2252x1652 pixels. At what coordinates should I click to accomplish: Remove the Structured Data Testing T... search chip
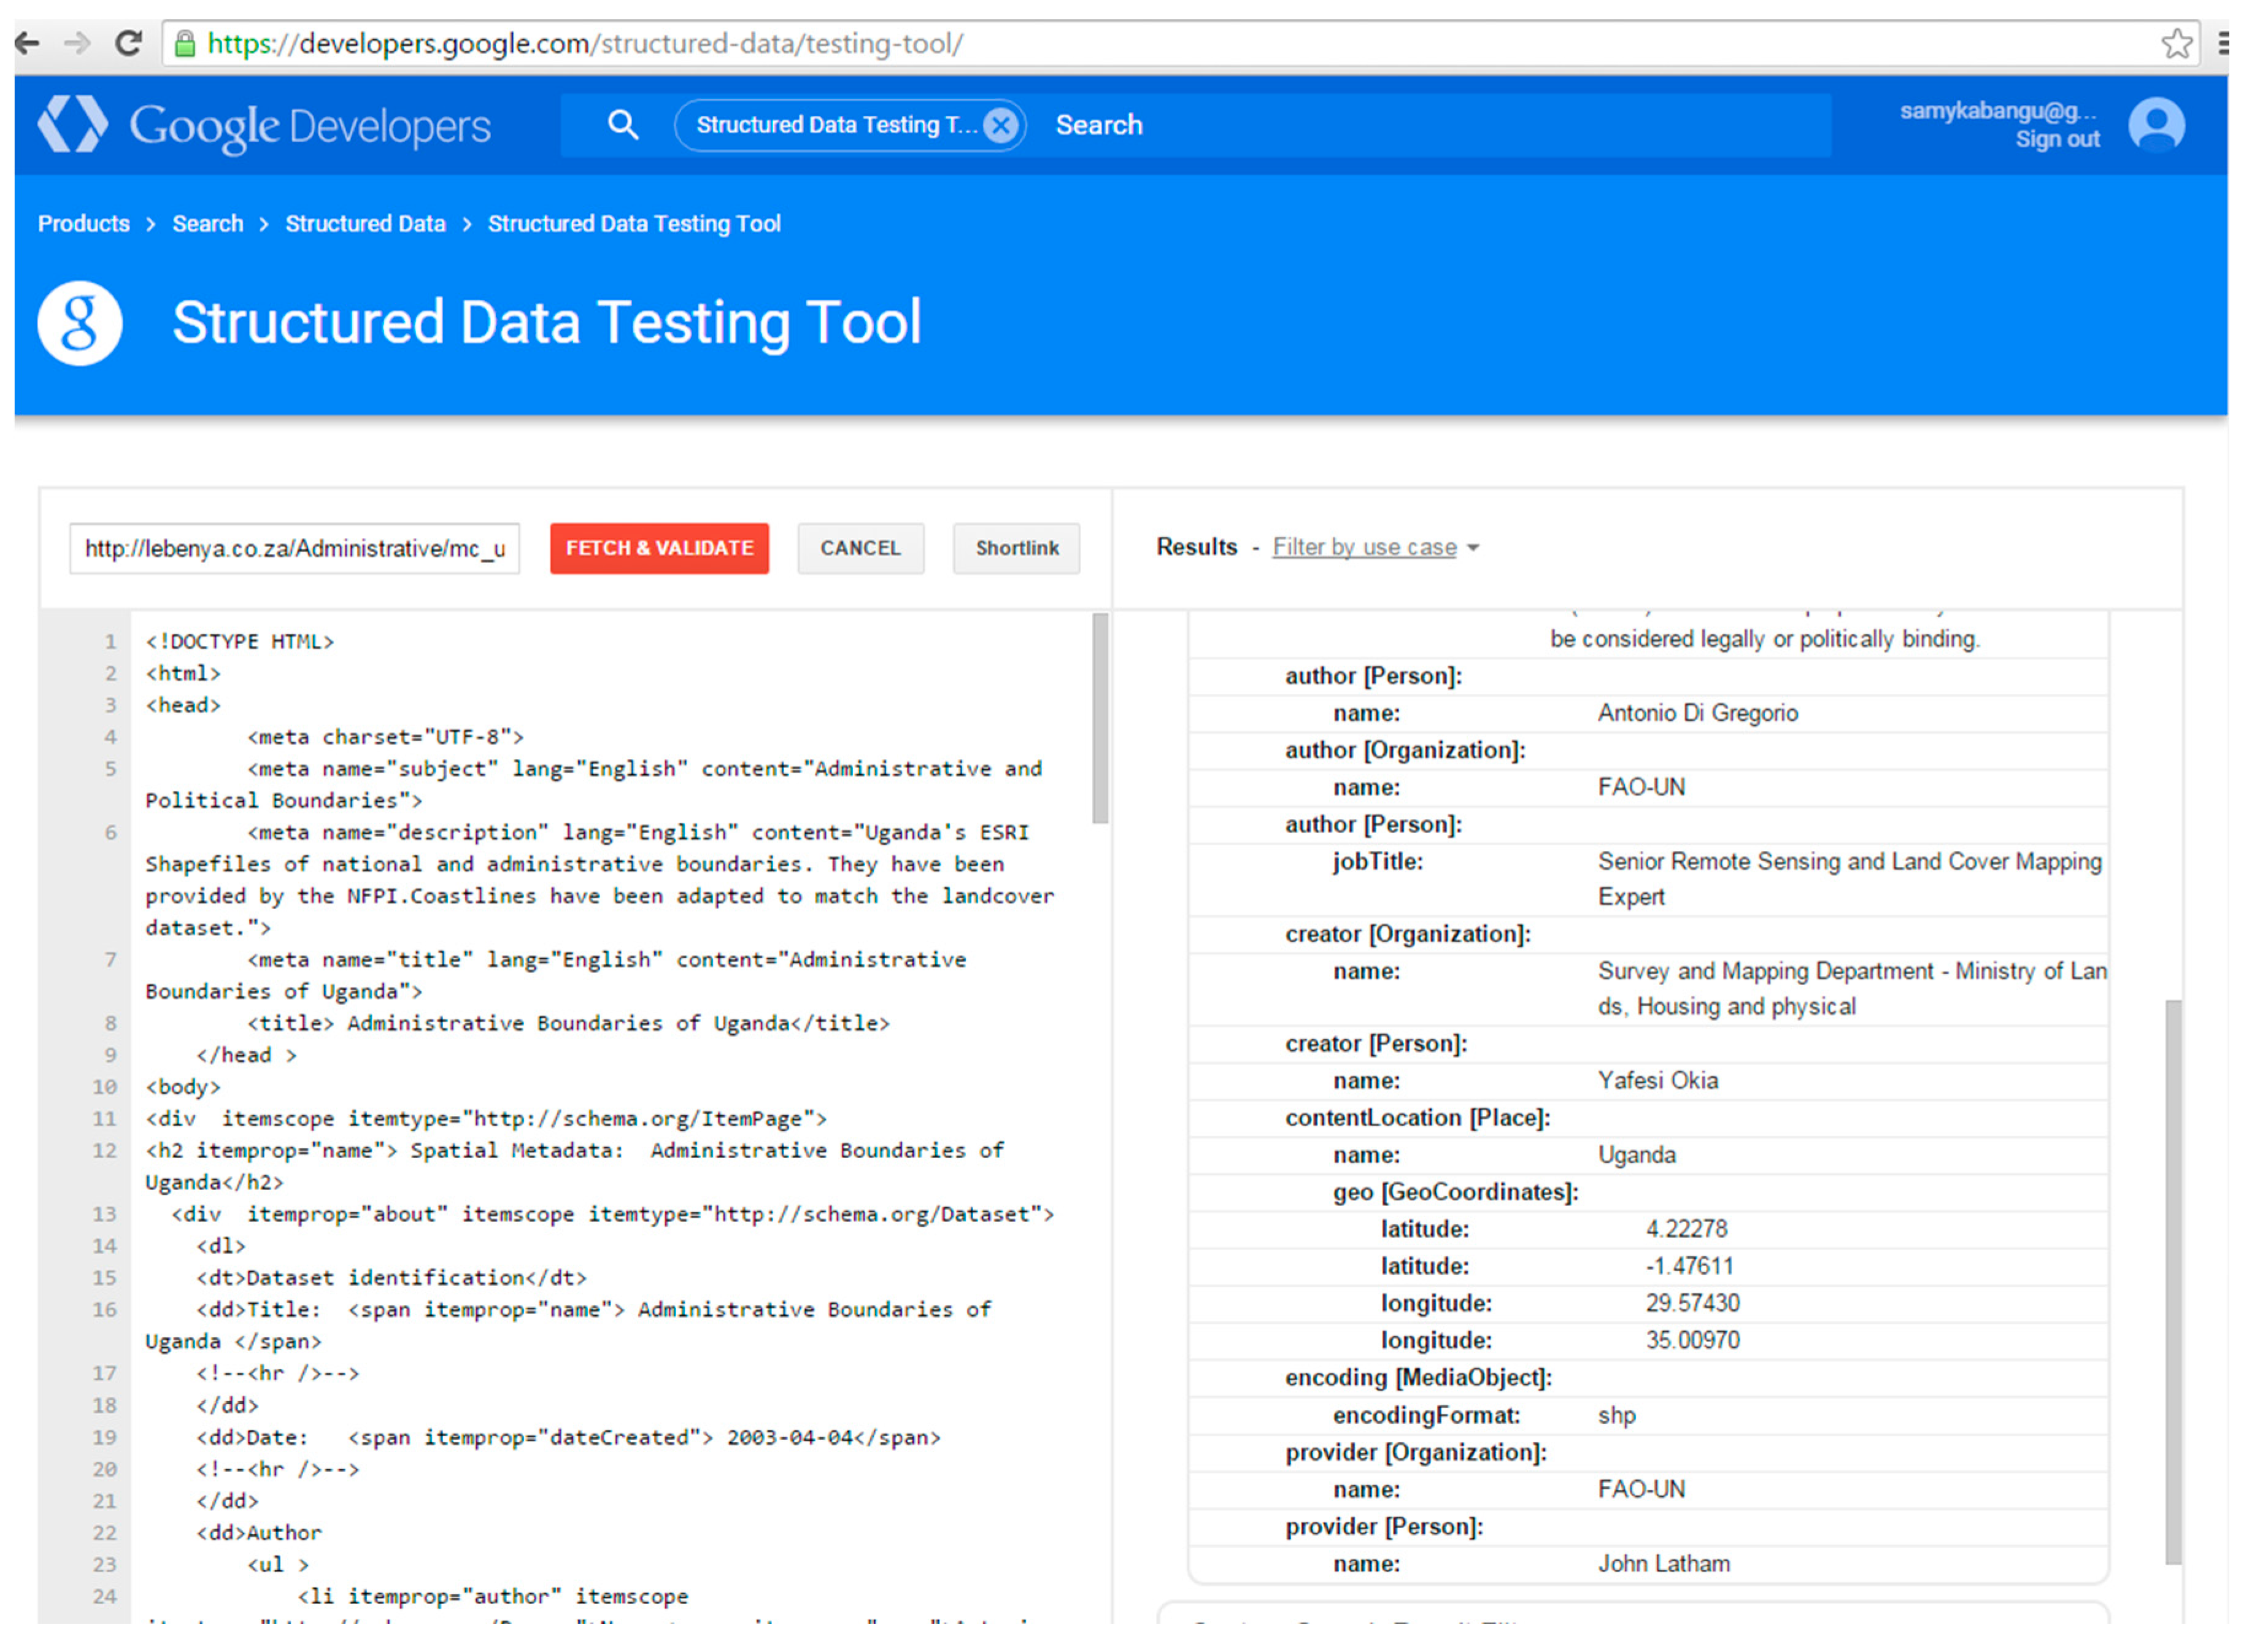point(1000,125)
